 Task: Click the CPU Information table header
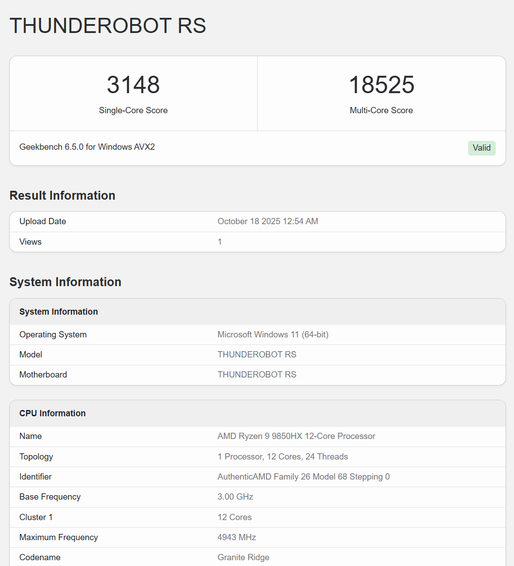coord(52,414)
